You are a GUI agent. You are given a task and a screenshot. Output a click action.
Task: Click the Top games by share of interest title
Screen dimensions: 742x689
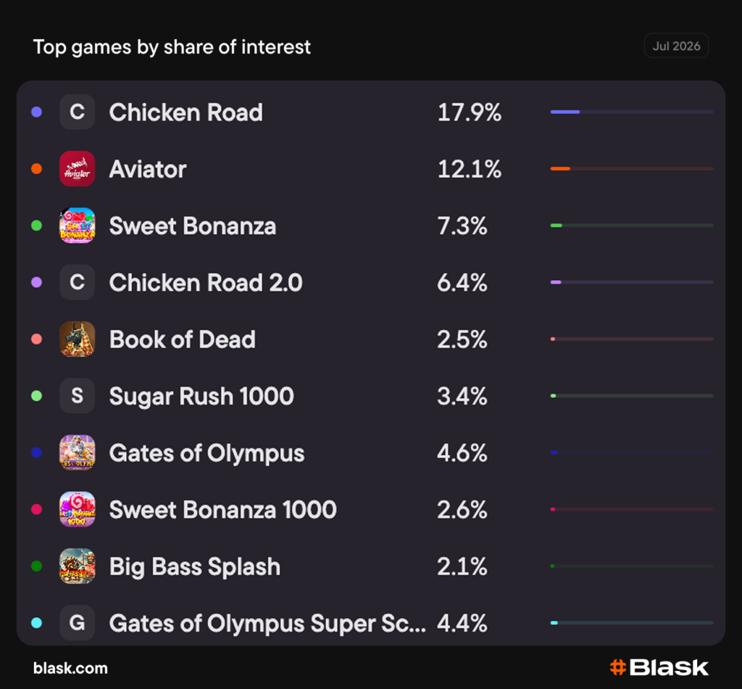pos(172,47)
